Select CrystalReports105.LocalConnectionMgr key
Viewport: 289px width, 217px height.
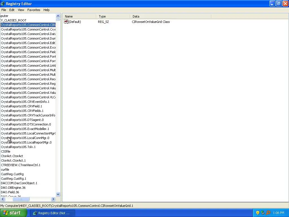28,133
